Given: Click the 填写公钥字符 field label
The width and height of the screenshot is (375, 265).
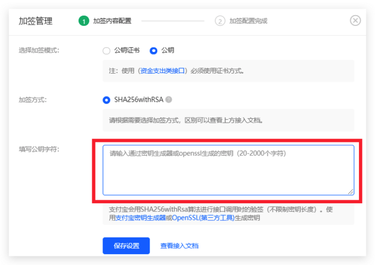Looking at the screenshot, I should (39, 149).
